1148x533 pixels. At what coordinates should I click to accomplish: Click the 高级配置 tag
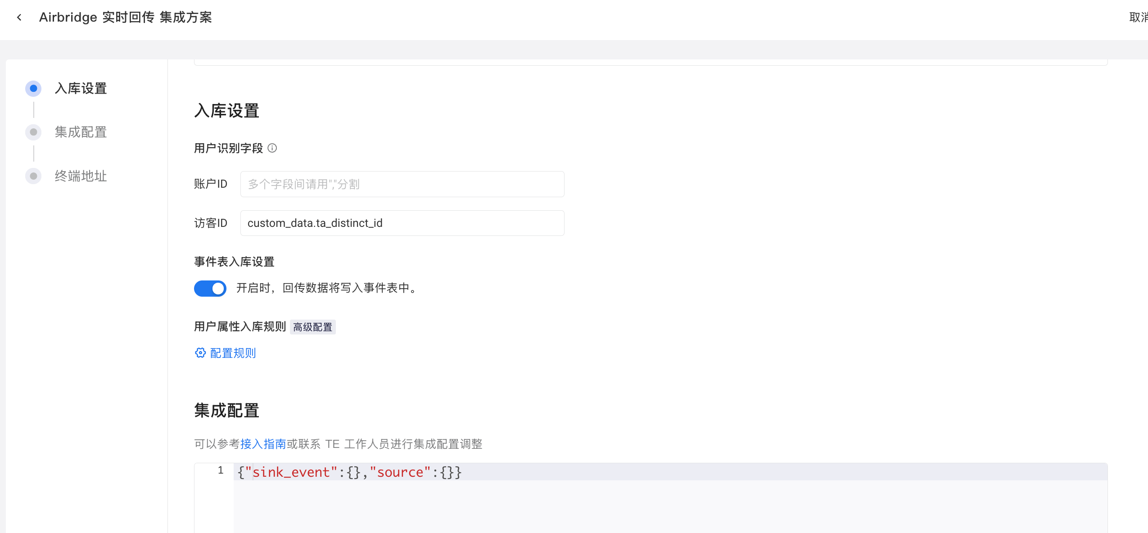(313, 327)
